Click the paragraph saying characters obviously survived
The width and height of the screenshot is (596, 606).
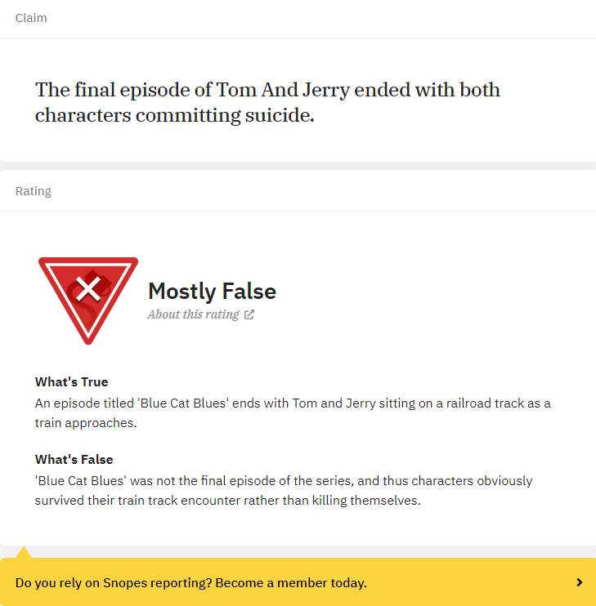click(284, 491)
